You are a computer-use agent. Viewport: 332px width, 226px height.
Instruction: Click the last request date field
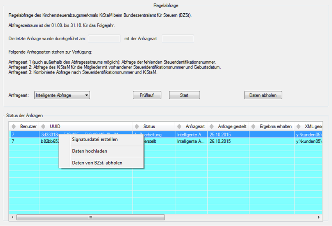click(104, 39)
